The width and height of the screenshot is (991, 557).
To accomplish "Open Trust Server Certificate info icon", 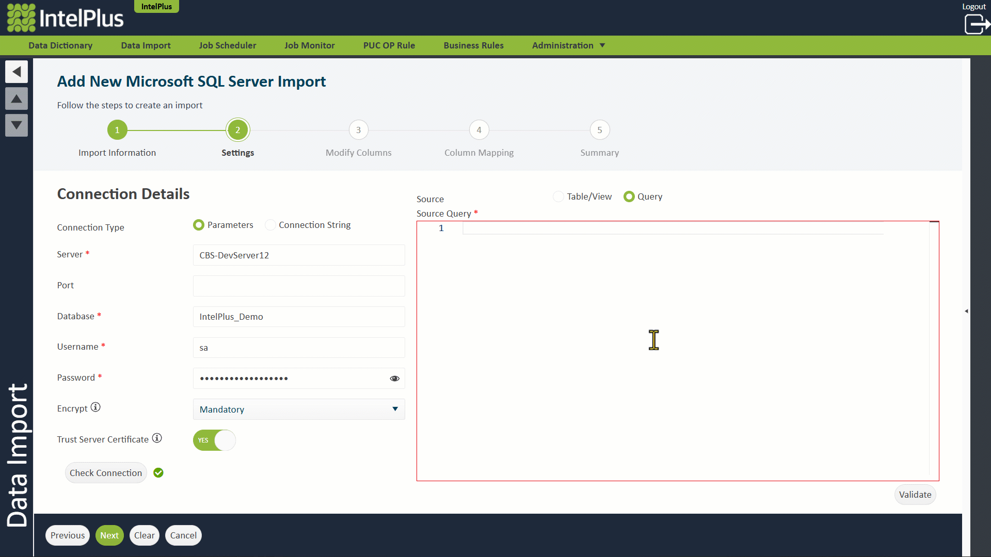I will tap(157, 438).
